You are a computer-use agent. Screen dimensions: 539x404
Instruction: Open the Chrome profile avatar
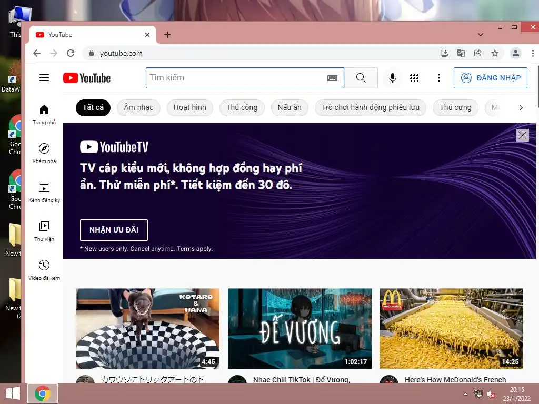point(516,53)
